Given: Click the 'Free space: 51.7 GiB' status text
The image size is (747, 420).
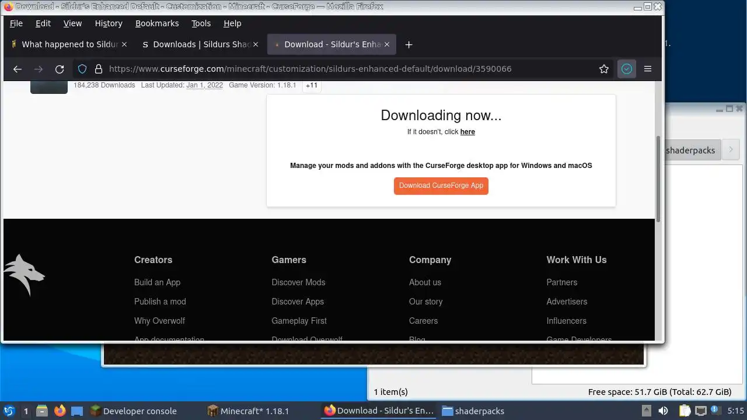Looking at the screenshot, I should coord(659,392).
